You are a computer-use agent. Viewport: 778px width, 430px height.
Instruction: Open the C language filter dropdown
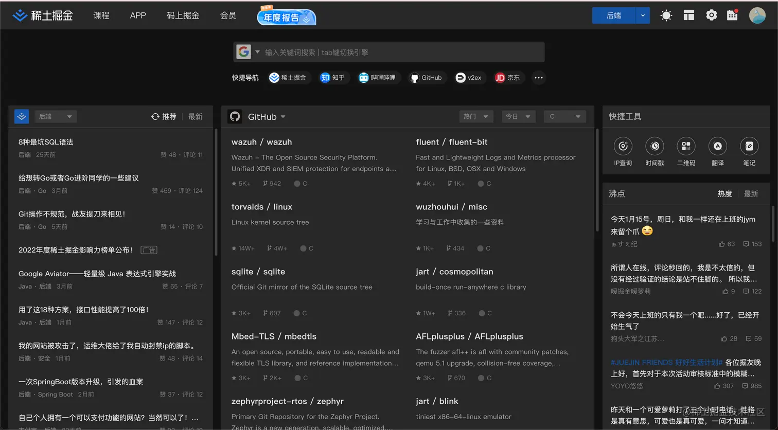click(565, 117)
